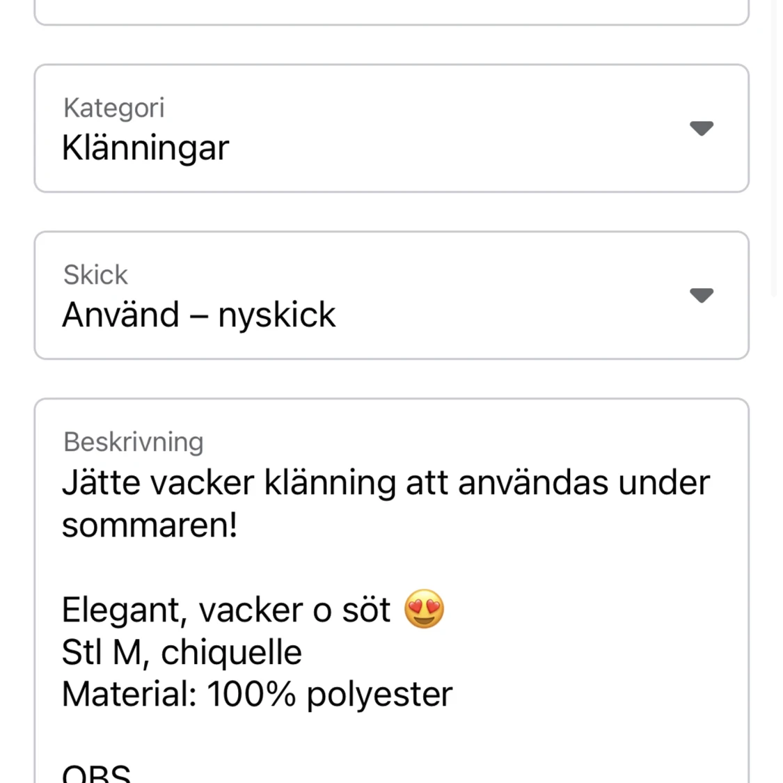Screen dimensions: 783x783
Task: Click the 'Beskrivning' field label
Action: 133,442
